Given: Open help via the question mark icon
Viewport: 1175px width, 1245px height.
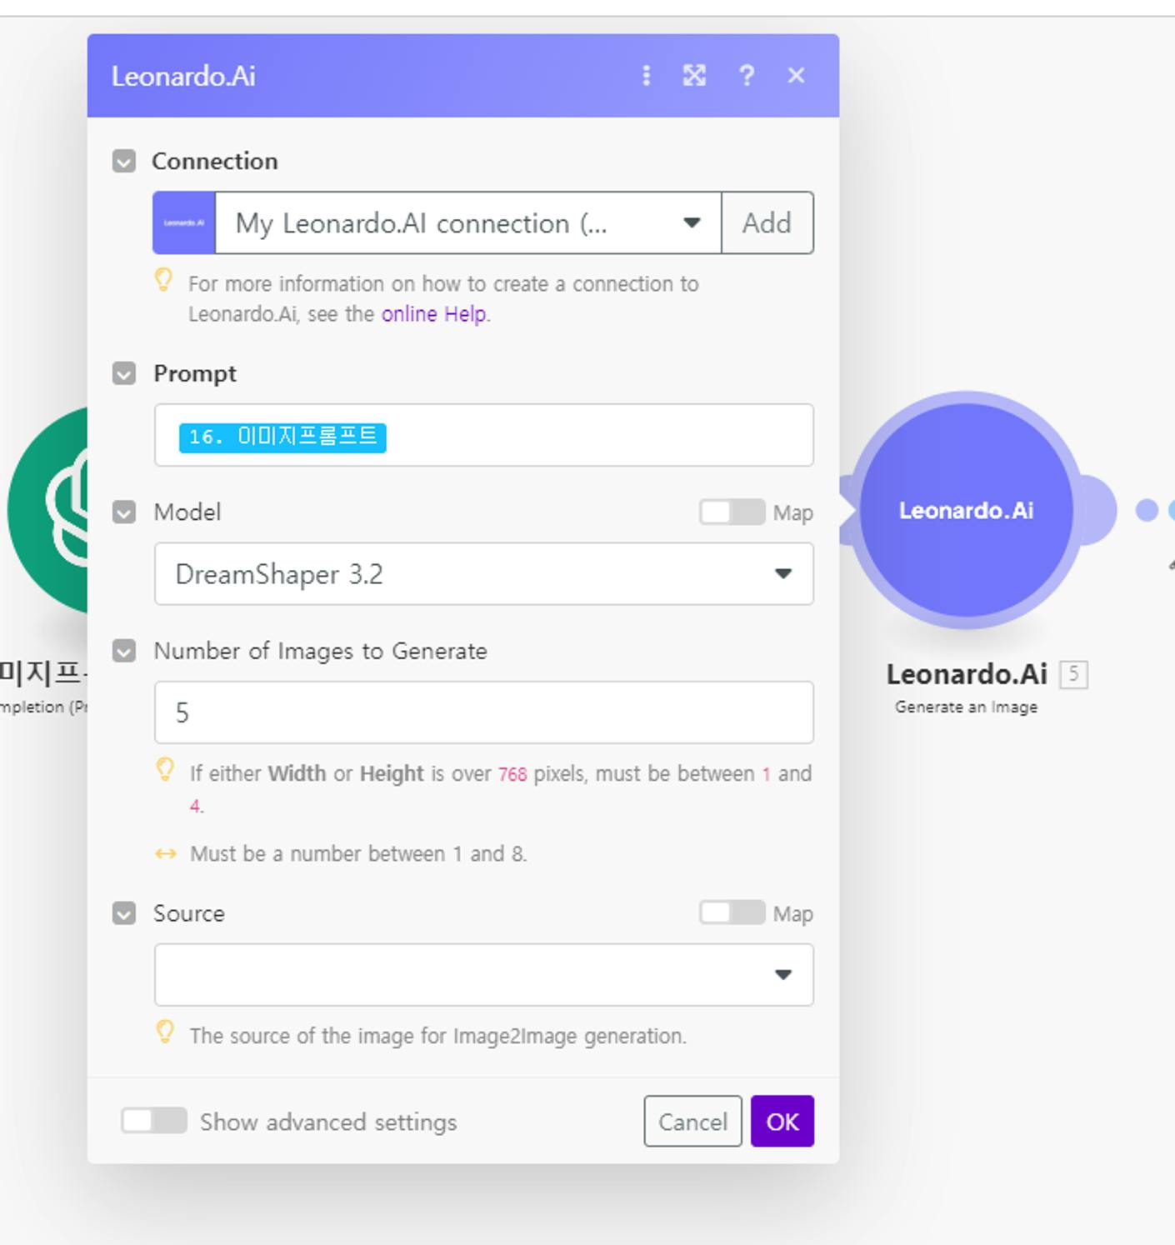Looking at the screenshot, I should 747,76.
